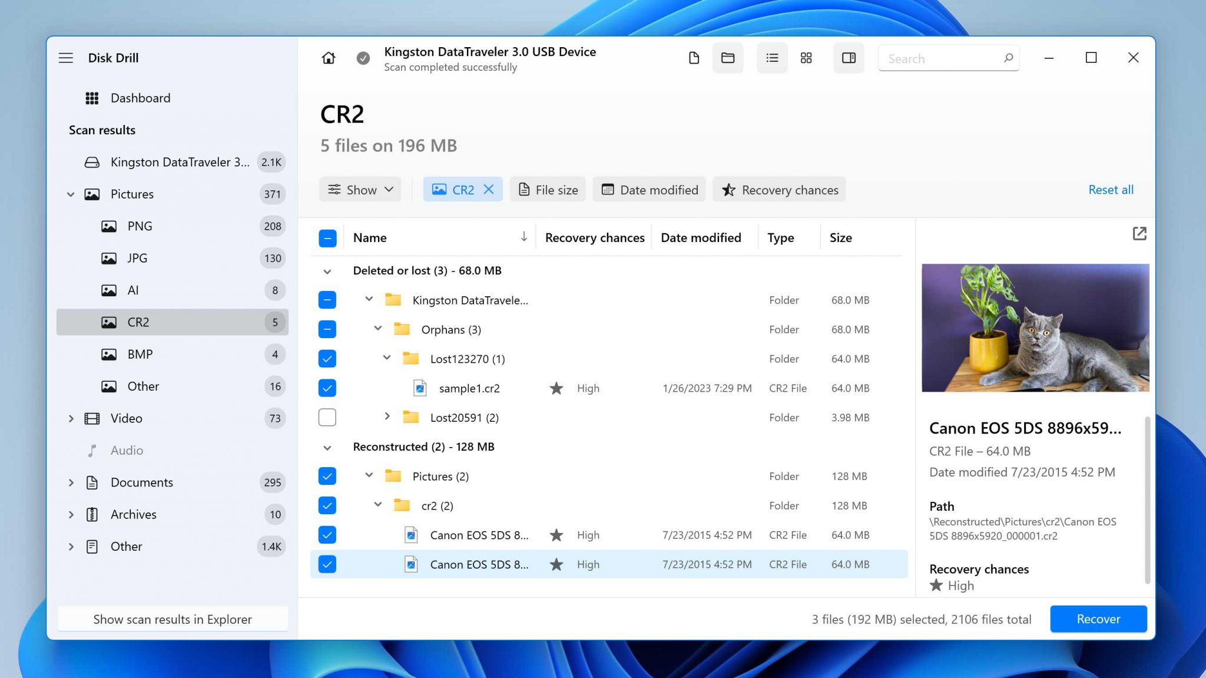Click the Reset all link
The width and height of the screenshot is (1206, 678).
1111,189
